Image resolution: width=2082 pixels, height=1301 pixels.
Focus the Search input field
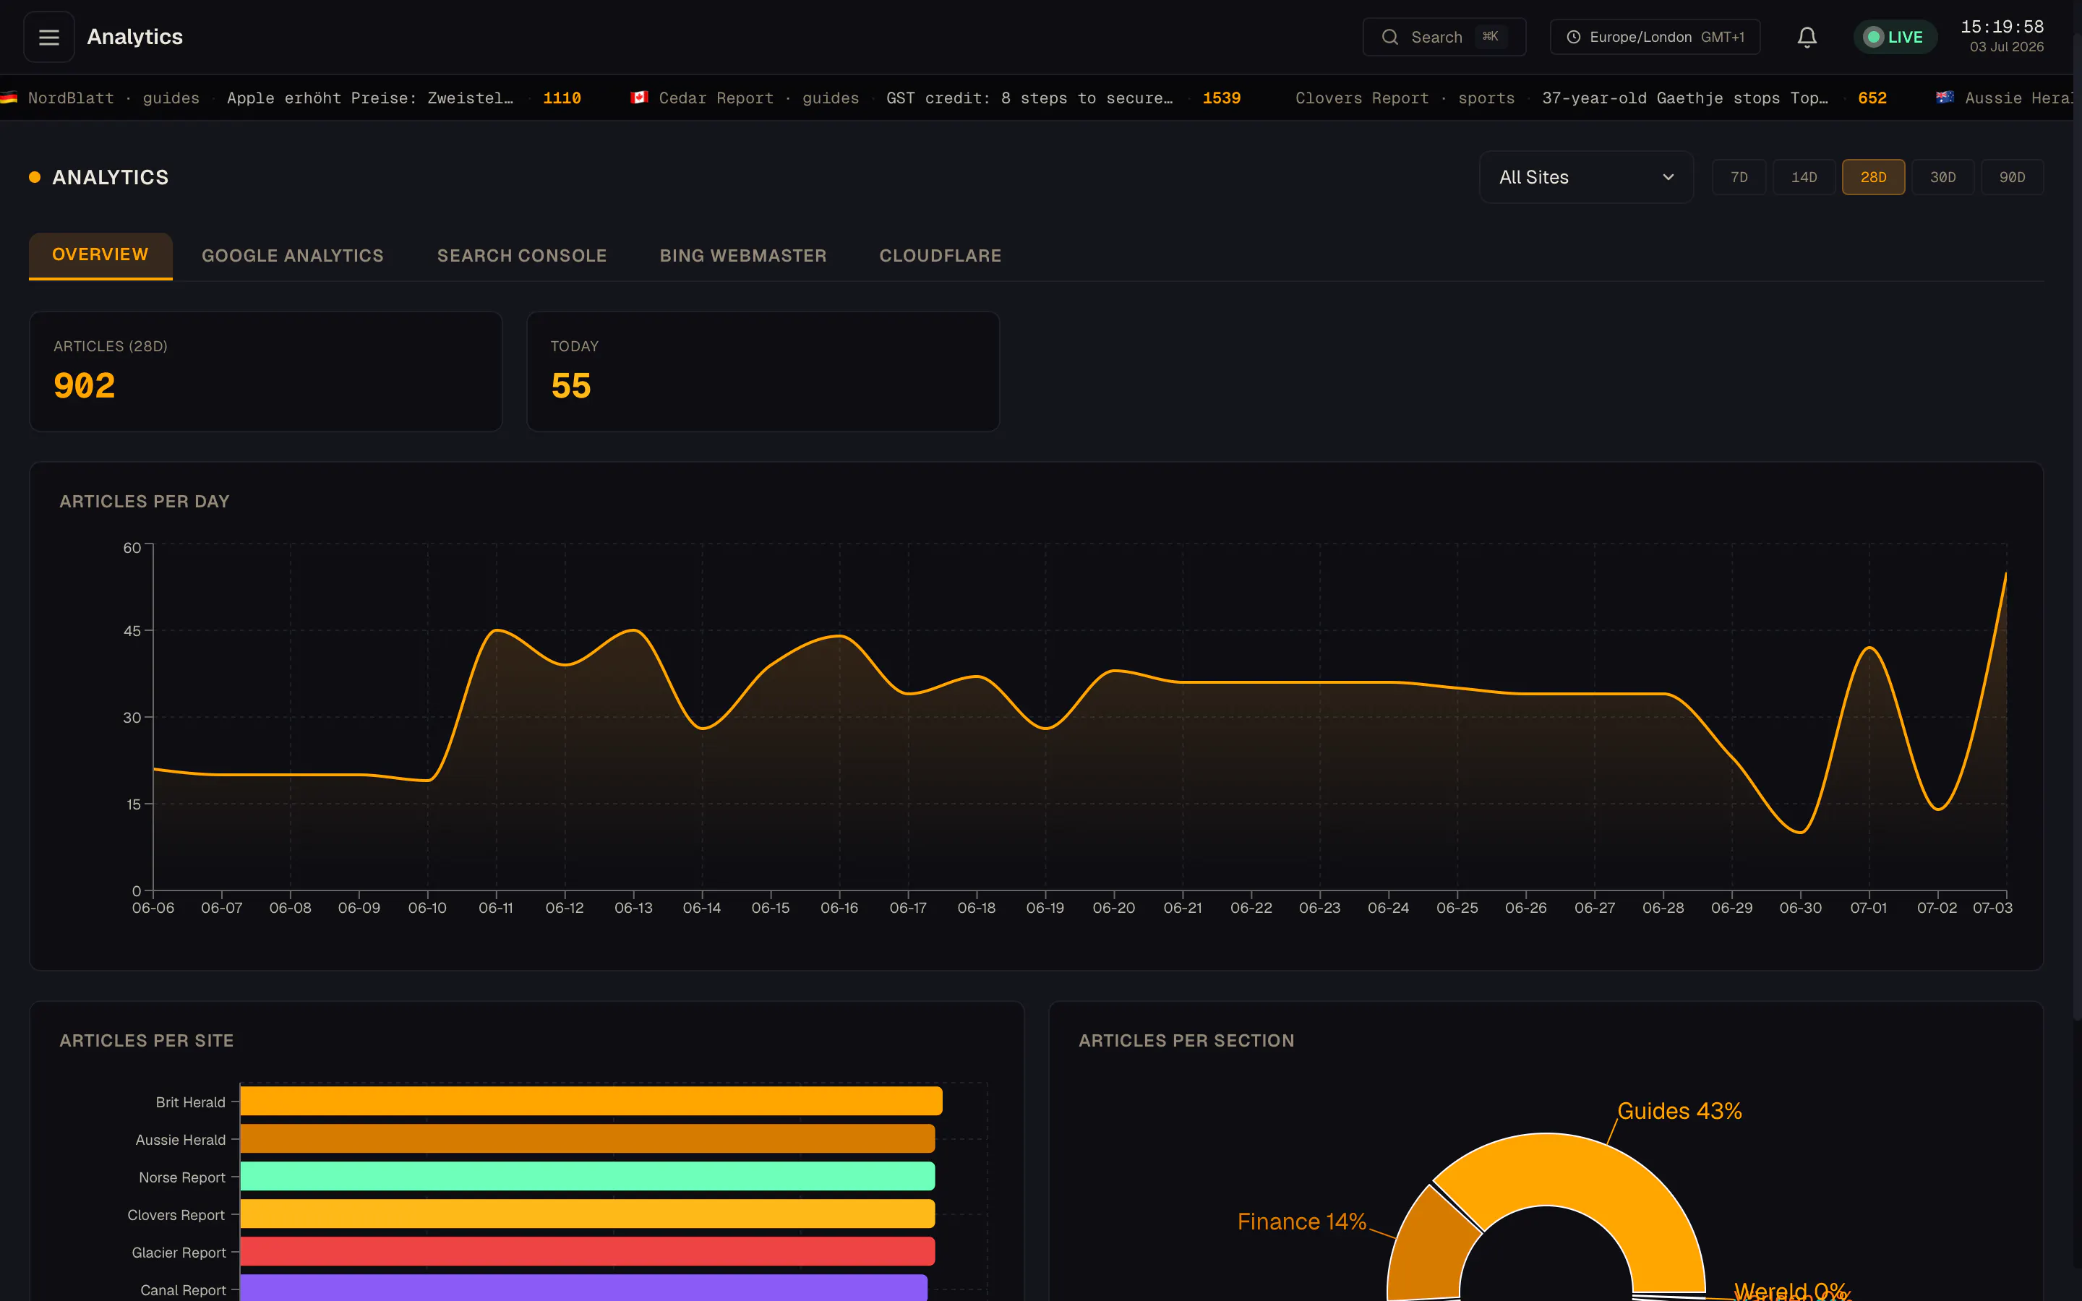coord(1444,37)
